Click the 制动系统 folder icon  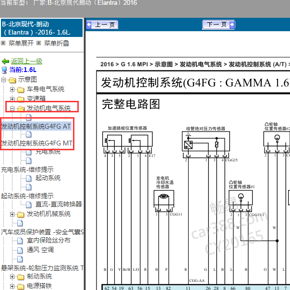21,277
